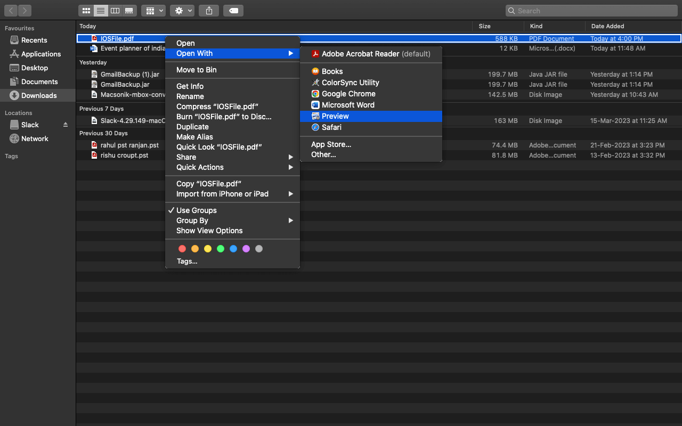Select Tags… in the context menu
This screenshot has width=682, height=426.
(232, 261)
